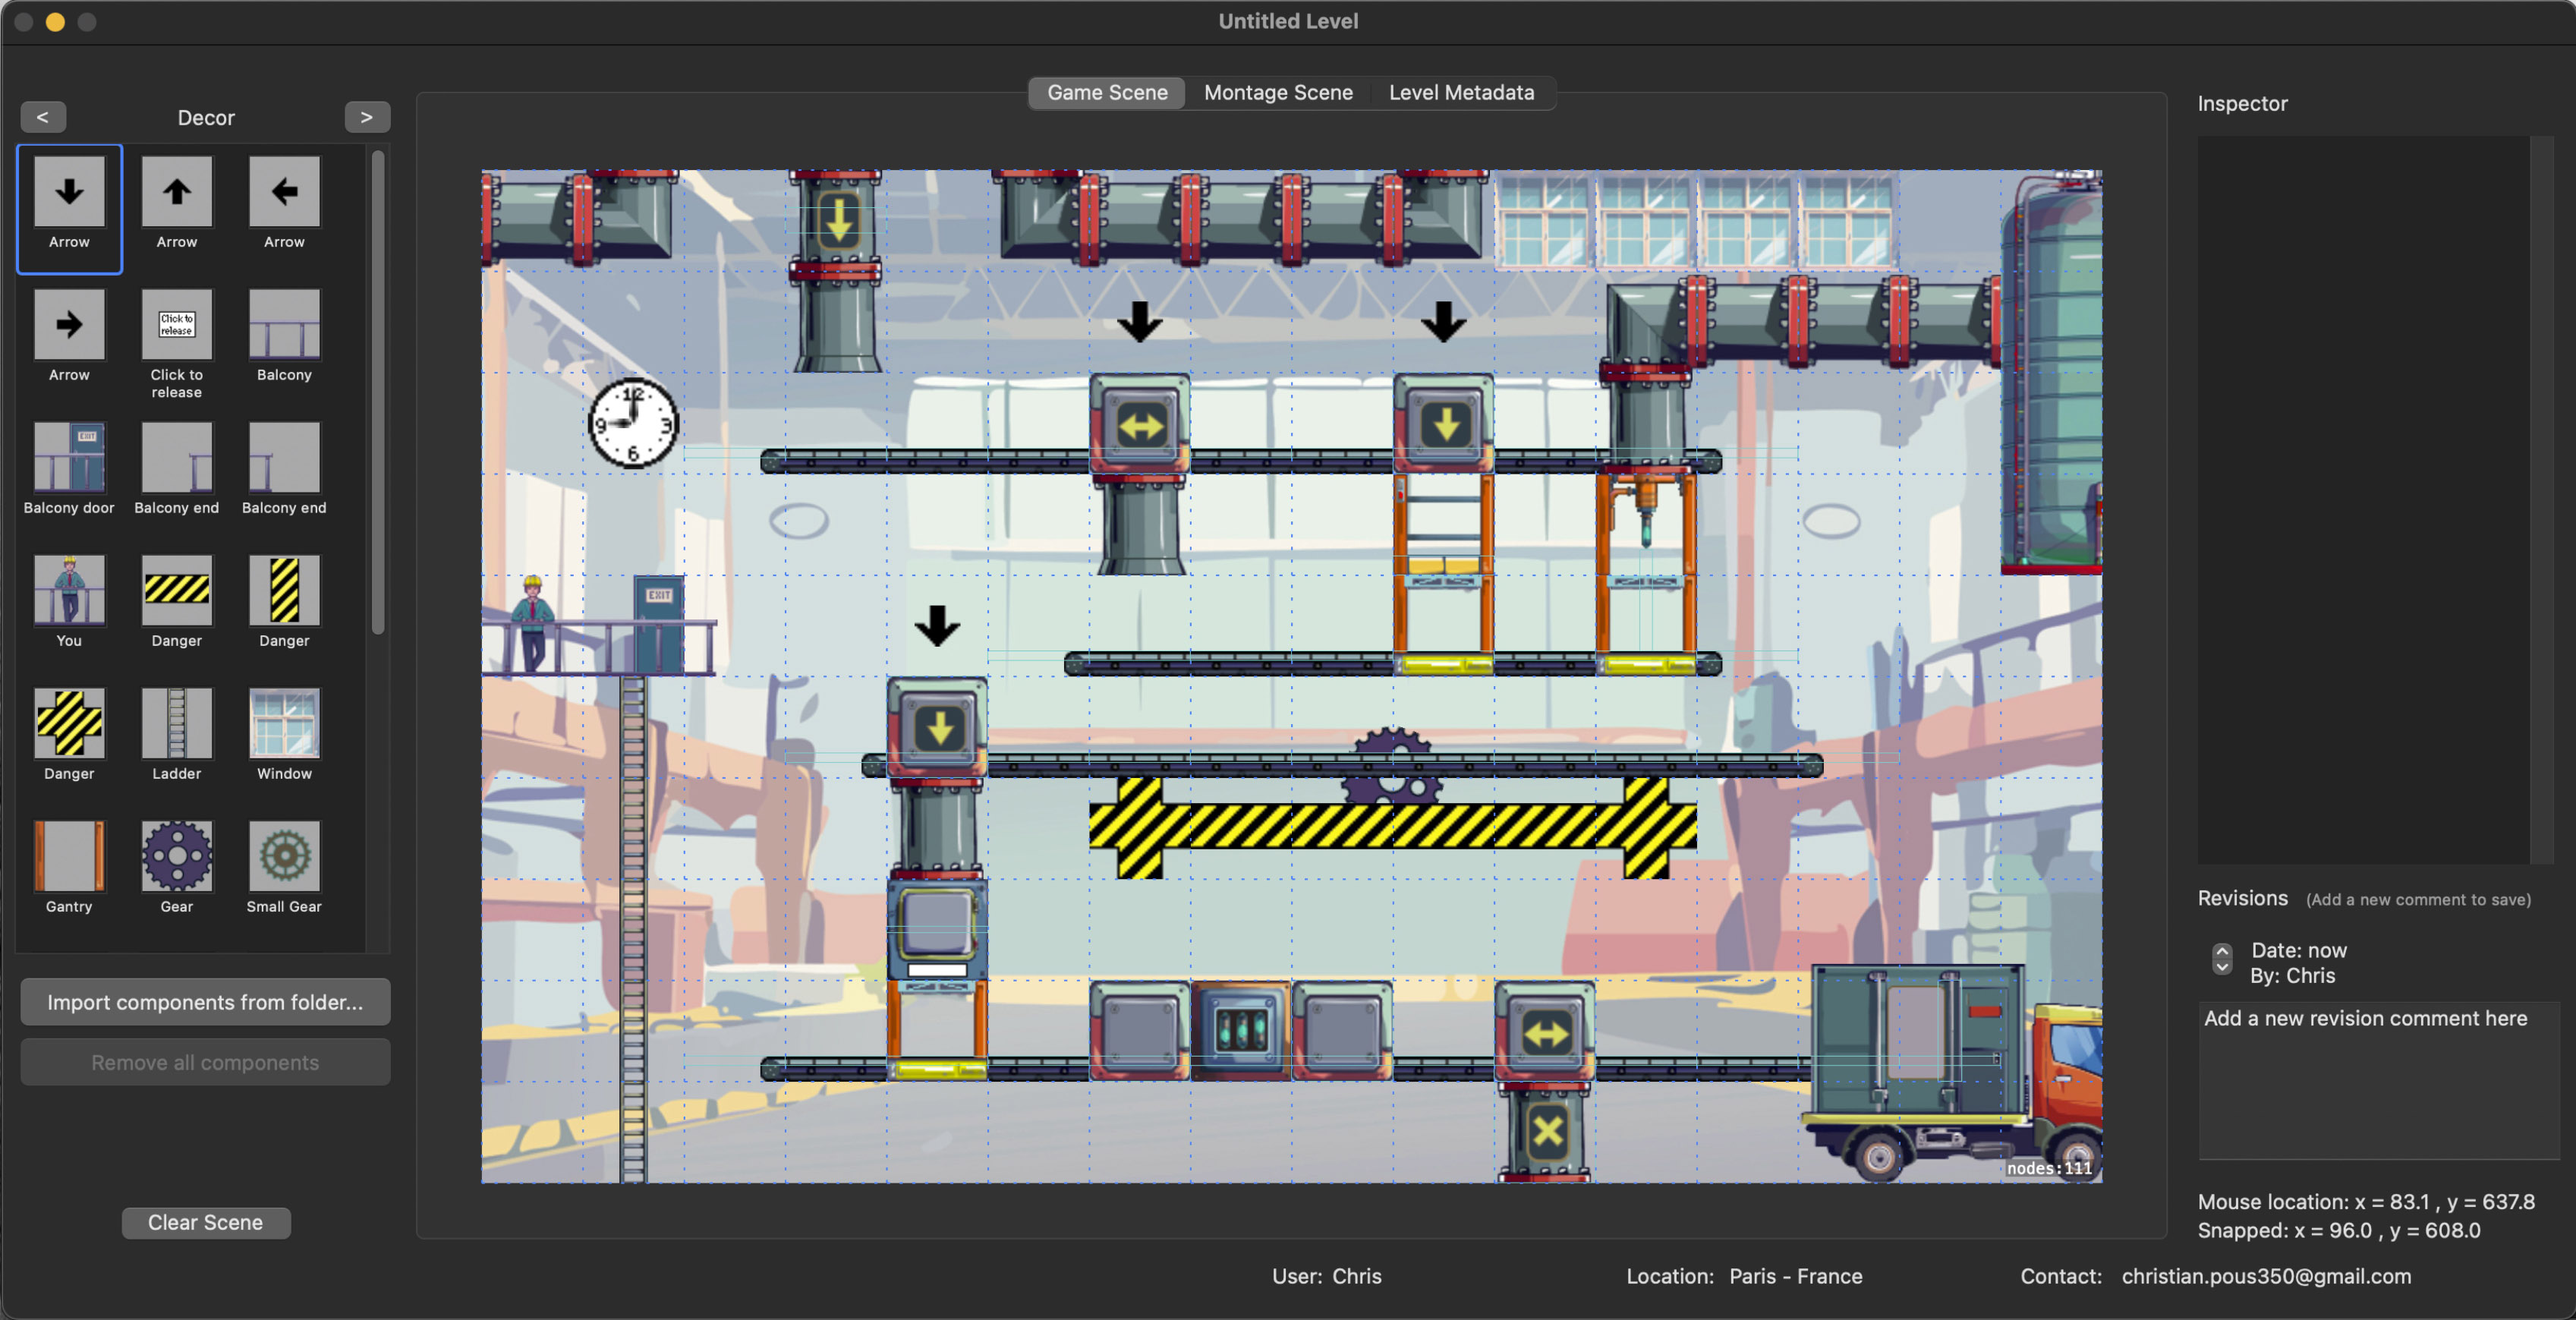Screen dimensions: 2576x1320
Task: Click the component list scrollbar
Action: tap(378, 392)
